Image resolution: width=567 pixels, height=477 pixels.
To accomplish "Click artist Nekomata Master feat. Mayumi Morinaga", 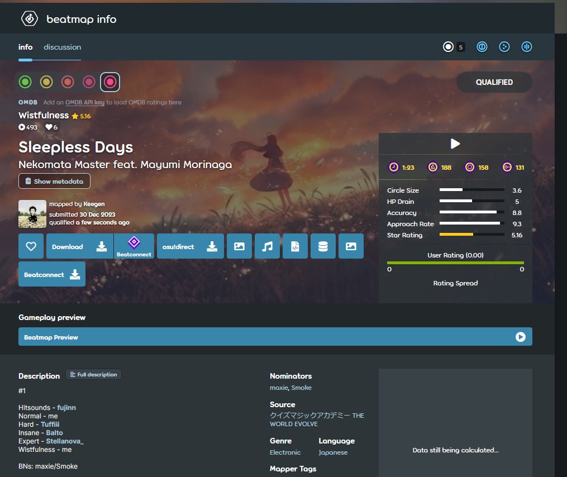I will pos(125,165).
